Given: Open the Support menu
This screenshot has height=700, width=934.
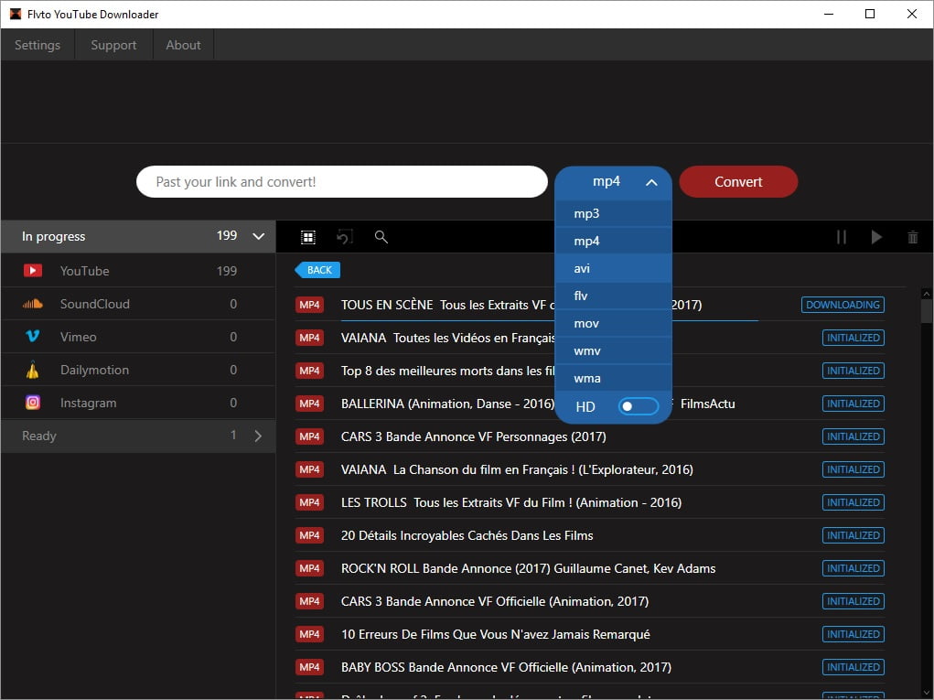Looking at the screenshot, I should (x=113, y=45).
